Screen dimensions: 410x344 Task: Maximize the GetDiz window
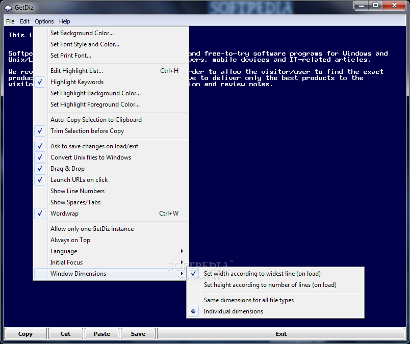(375, 5)
